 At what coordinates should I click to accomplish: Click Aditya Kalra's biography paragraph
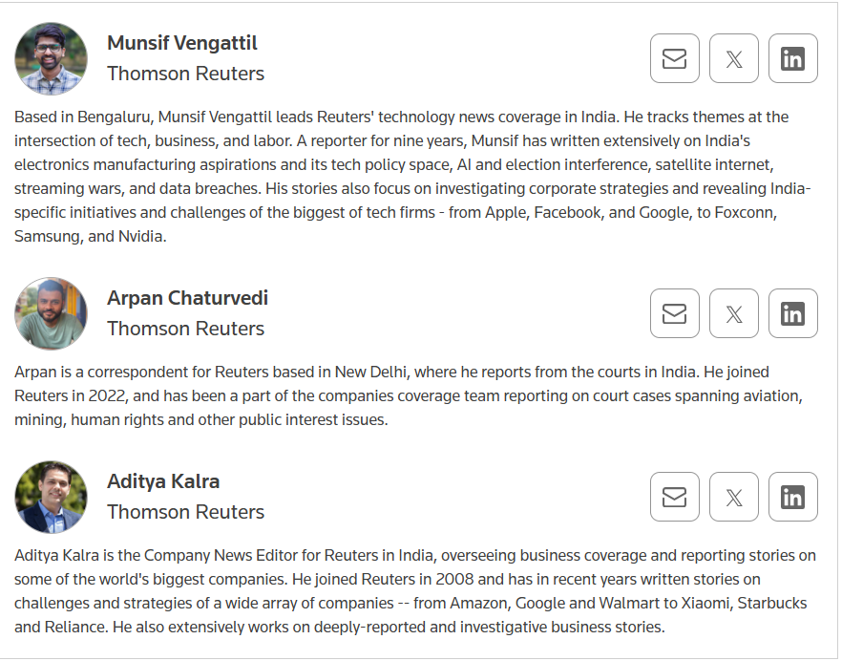tap(415, 591)
